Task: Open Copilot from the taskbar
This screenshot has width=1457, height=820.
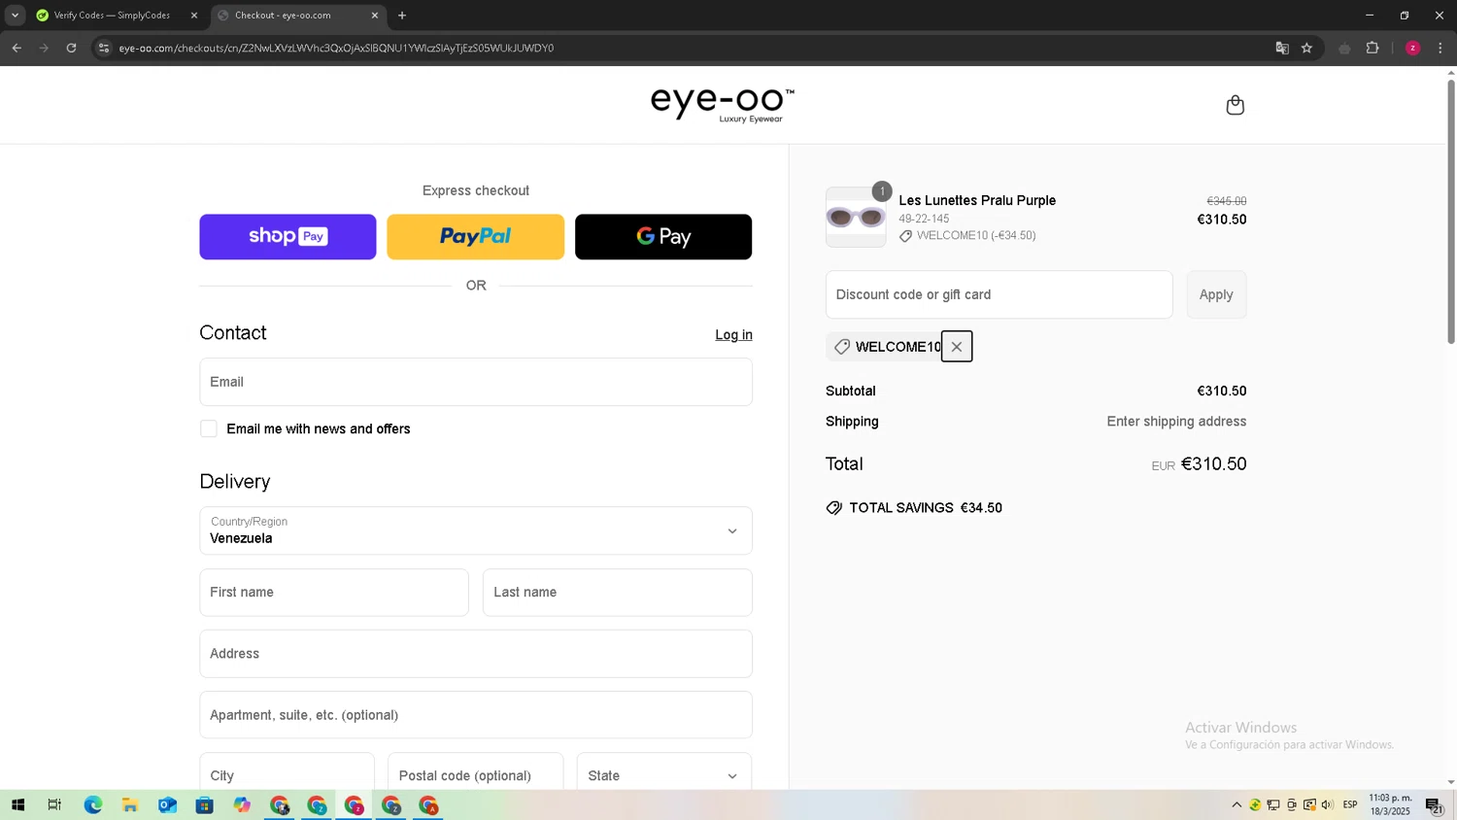Action: 242,804
